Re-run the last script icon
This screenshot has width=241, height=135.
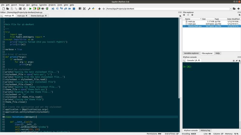[47, 9]
